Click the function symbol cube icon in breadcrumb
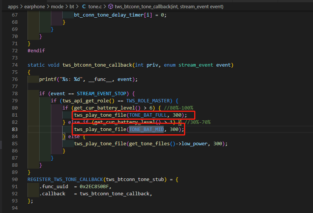313x213 pixels. (110, 7)
